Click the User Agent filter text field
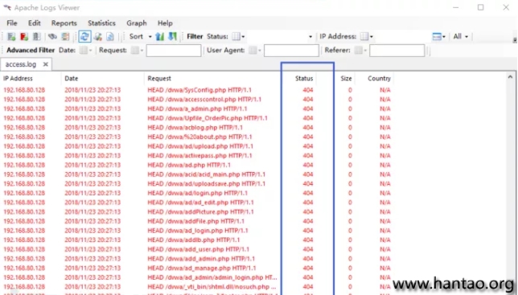 (x=291, y=51)
